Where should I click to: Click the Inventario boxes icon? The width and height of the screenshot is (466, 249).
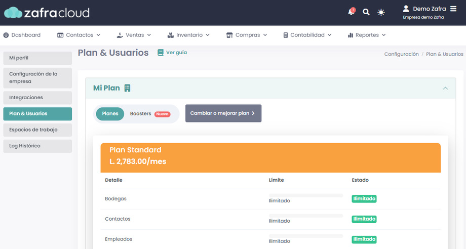click(171, 35)
